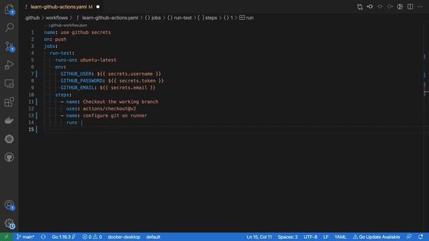The width and height of the screenshot is (429, 241).
Task: Open the Accounts menu
Action: (x=9, y=205)
